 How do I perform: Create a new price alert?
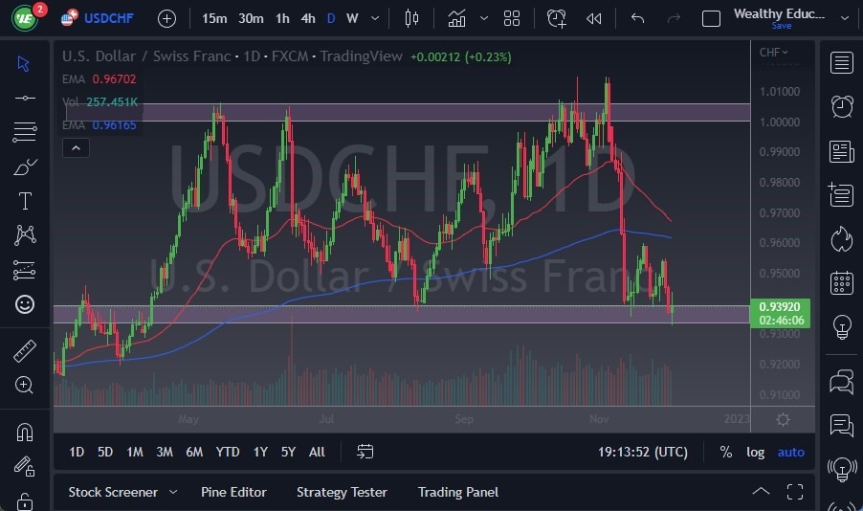point(557,19)
